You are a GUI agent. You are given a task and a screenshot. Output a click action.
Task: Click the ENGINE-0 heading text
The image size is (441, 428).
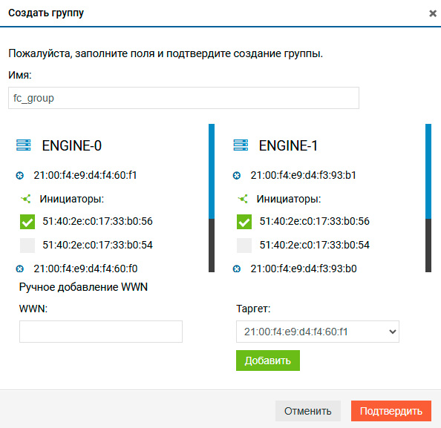pyautogui.click(x=72, y=145)
